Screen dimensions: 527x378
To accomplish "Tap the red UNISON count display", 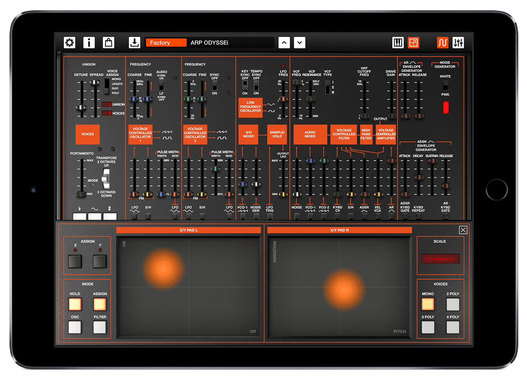I will 107,104.
